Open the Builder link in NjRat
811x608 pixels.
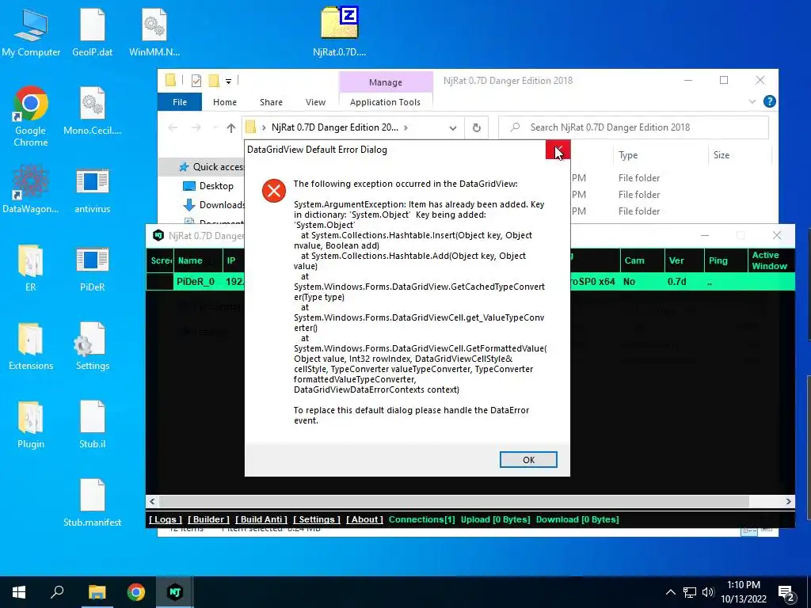(208, 519)
